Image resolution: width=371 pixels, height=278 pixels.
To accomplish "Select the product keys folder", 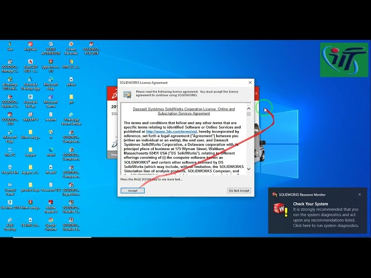I will (30, 186).
